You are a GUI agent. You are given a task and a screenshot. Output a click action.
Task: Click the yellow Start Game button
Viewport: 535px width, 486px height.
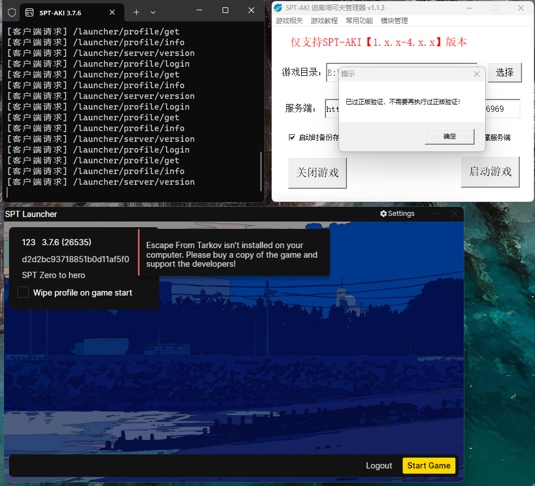tap(429, 466)
